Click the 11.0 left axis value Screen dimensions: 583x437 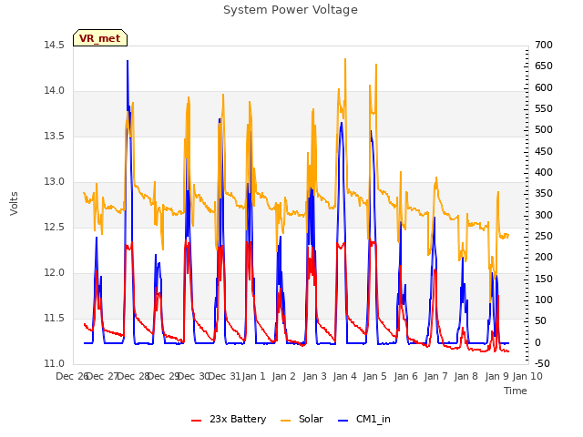(55, 364)
